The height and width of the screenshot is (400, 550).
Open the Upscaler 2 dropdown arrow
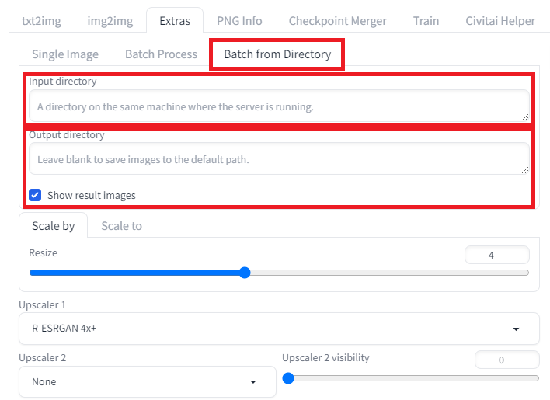pyautogui.click(x=253, y=382)
